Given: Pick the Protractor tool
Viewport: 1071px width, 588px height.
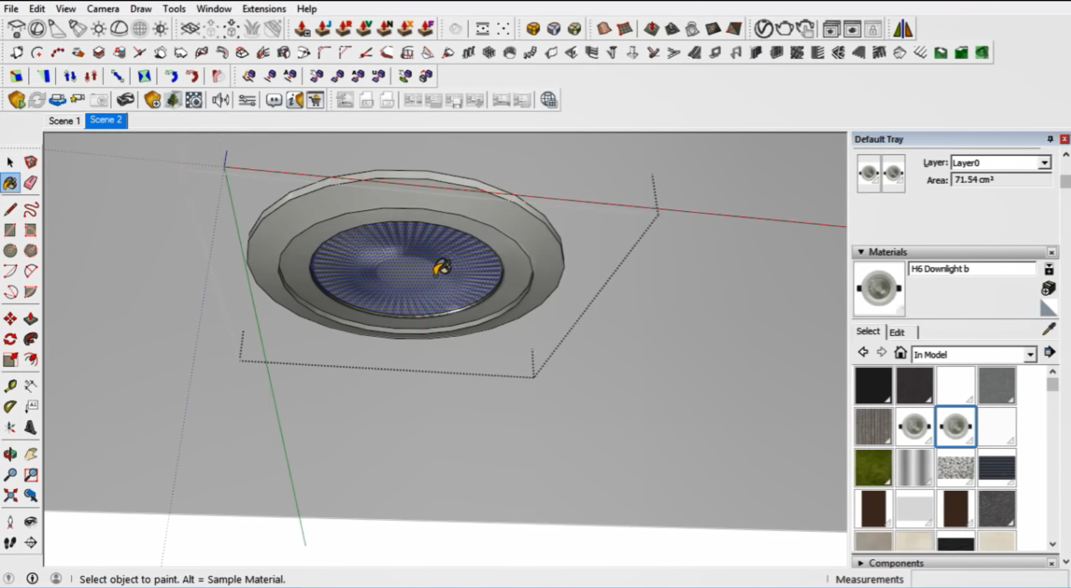Looking at the screenshot, I should [x=10, y=407].
